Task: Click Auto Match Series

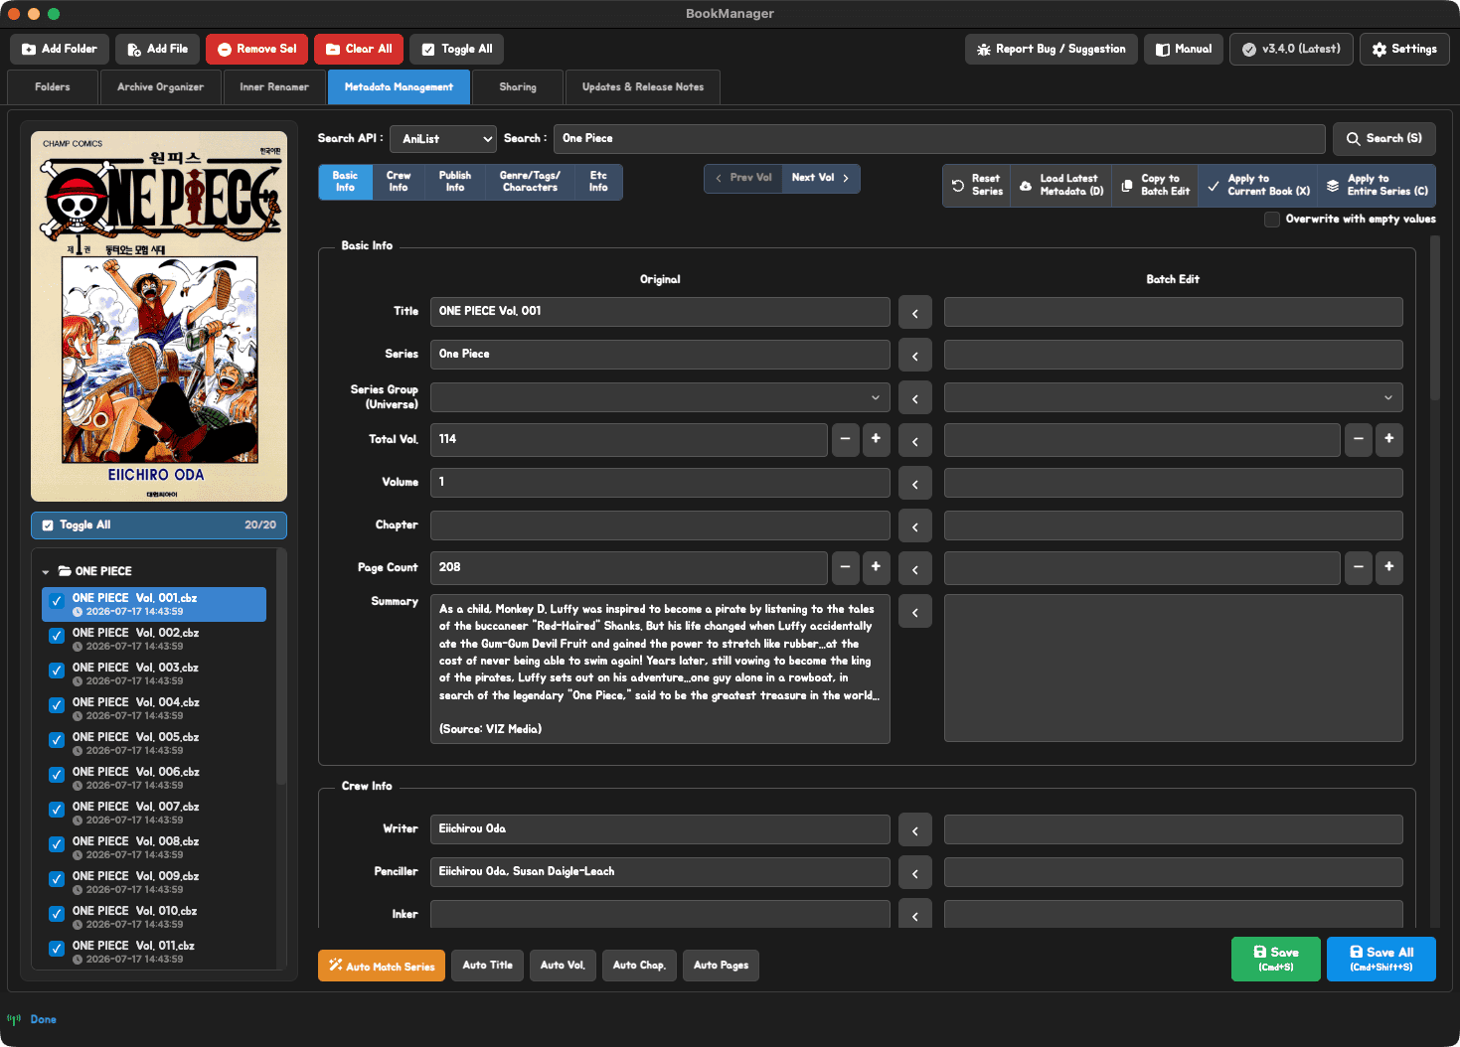Action: [x=382, y=966]
